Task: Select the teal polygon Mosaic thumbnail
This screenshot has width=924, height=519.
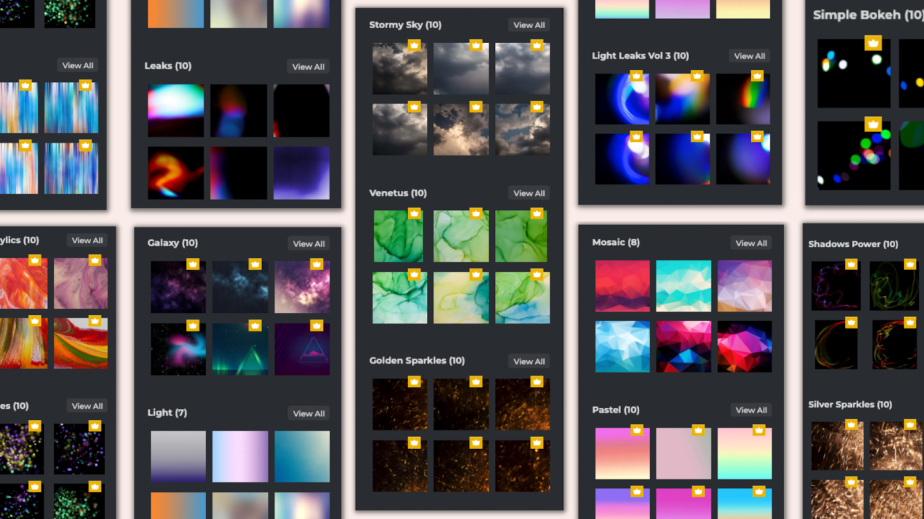Action: point(683,285)
